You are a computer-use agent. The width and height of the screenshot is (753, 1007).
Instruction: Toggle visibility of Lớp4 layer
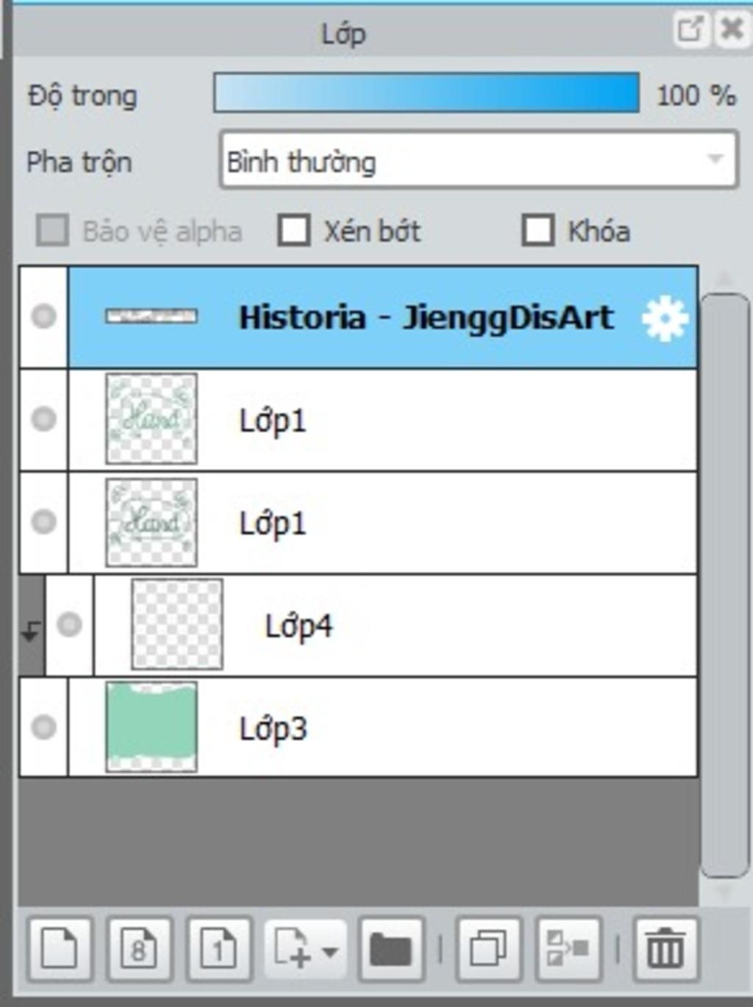pyautogui.click(x=69, y=625)
